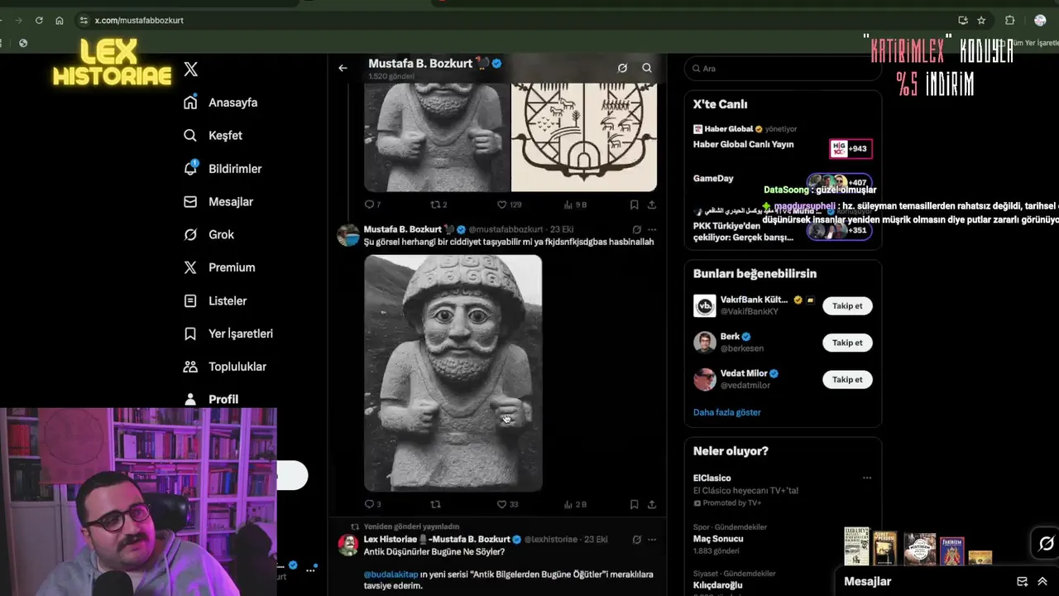Open Listeler lists page
This screenshot has height=596, width=1059.
pyautogui.click(x=215, y=300)
